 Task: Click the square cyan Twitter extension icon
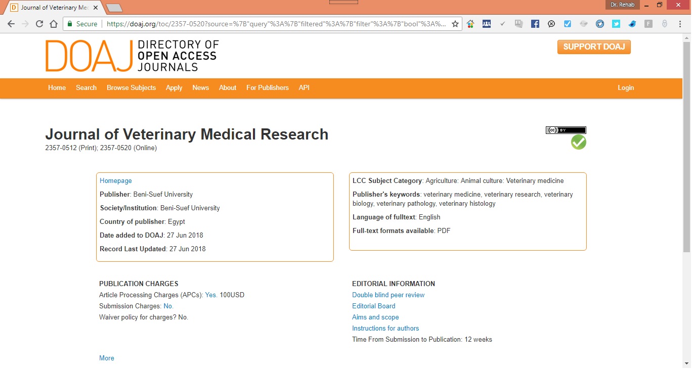(616, 24)
